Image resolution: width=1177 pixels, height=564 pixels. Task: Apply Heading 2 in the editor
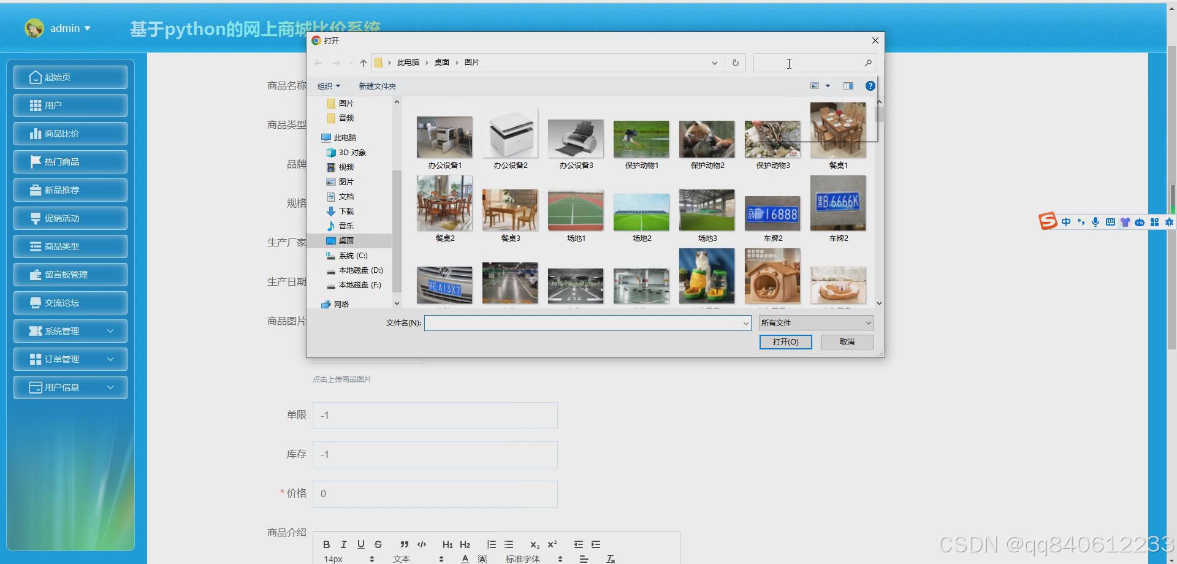point(465,544)
